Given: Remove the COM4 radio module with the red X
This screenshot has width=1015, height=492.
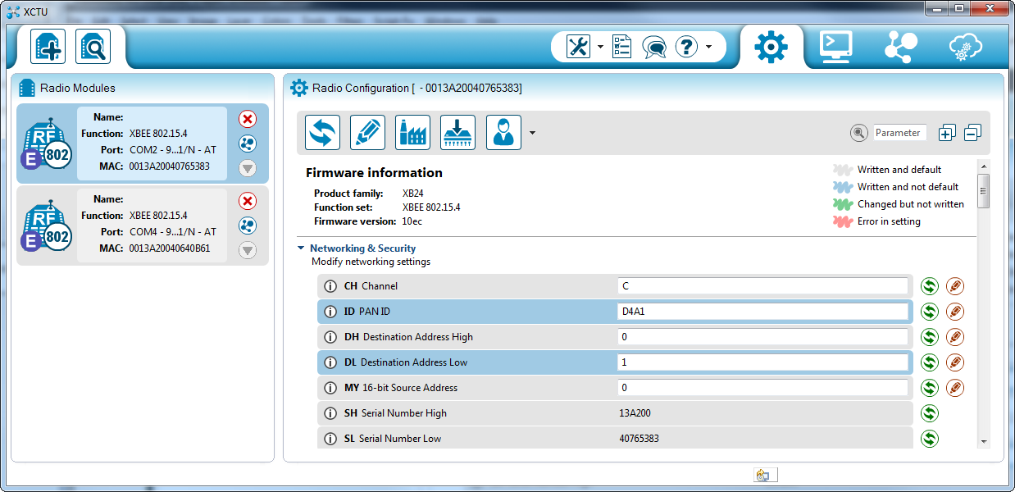Looking at the screenshot, I should click(x=248, y=201).
